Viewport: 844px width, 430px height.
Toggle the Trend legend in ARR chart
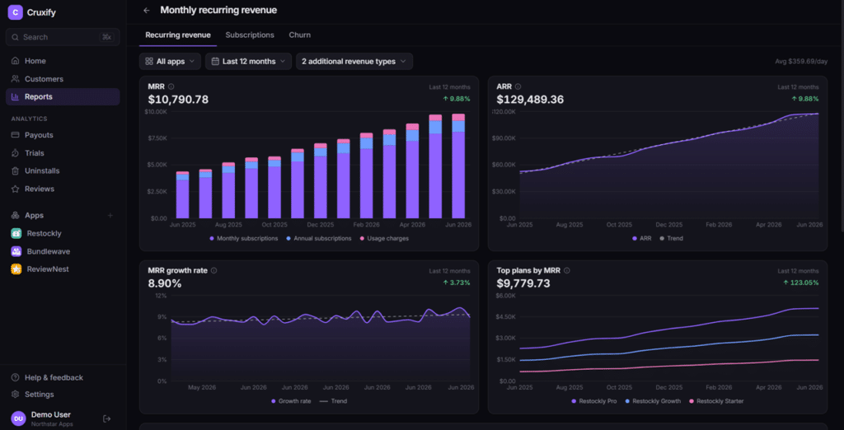point(671,238)
